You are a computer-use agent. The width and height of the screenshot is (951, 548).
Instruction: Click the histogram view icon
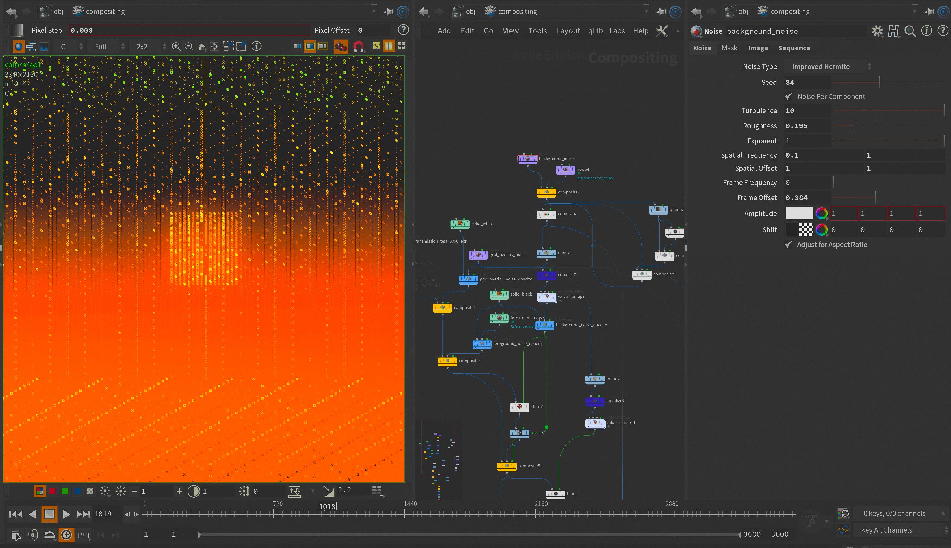(44, 46)
